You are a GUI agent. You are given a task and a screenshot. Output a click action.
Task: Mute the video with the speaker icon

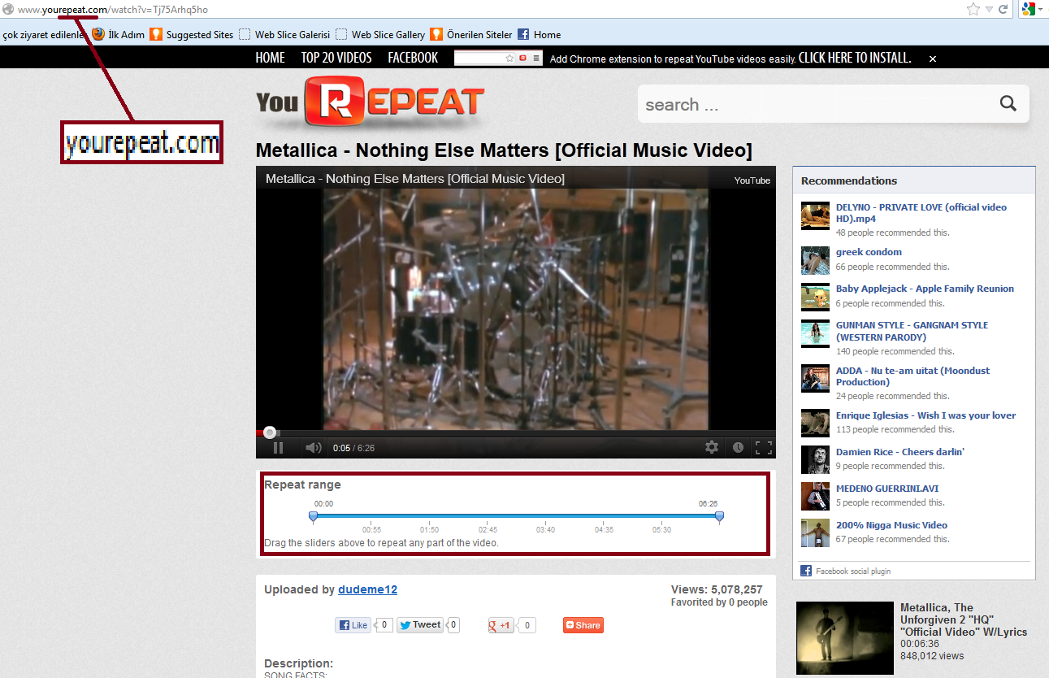click(x=313, y=447)
